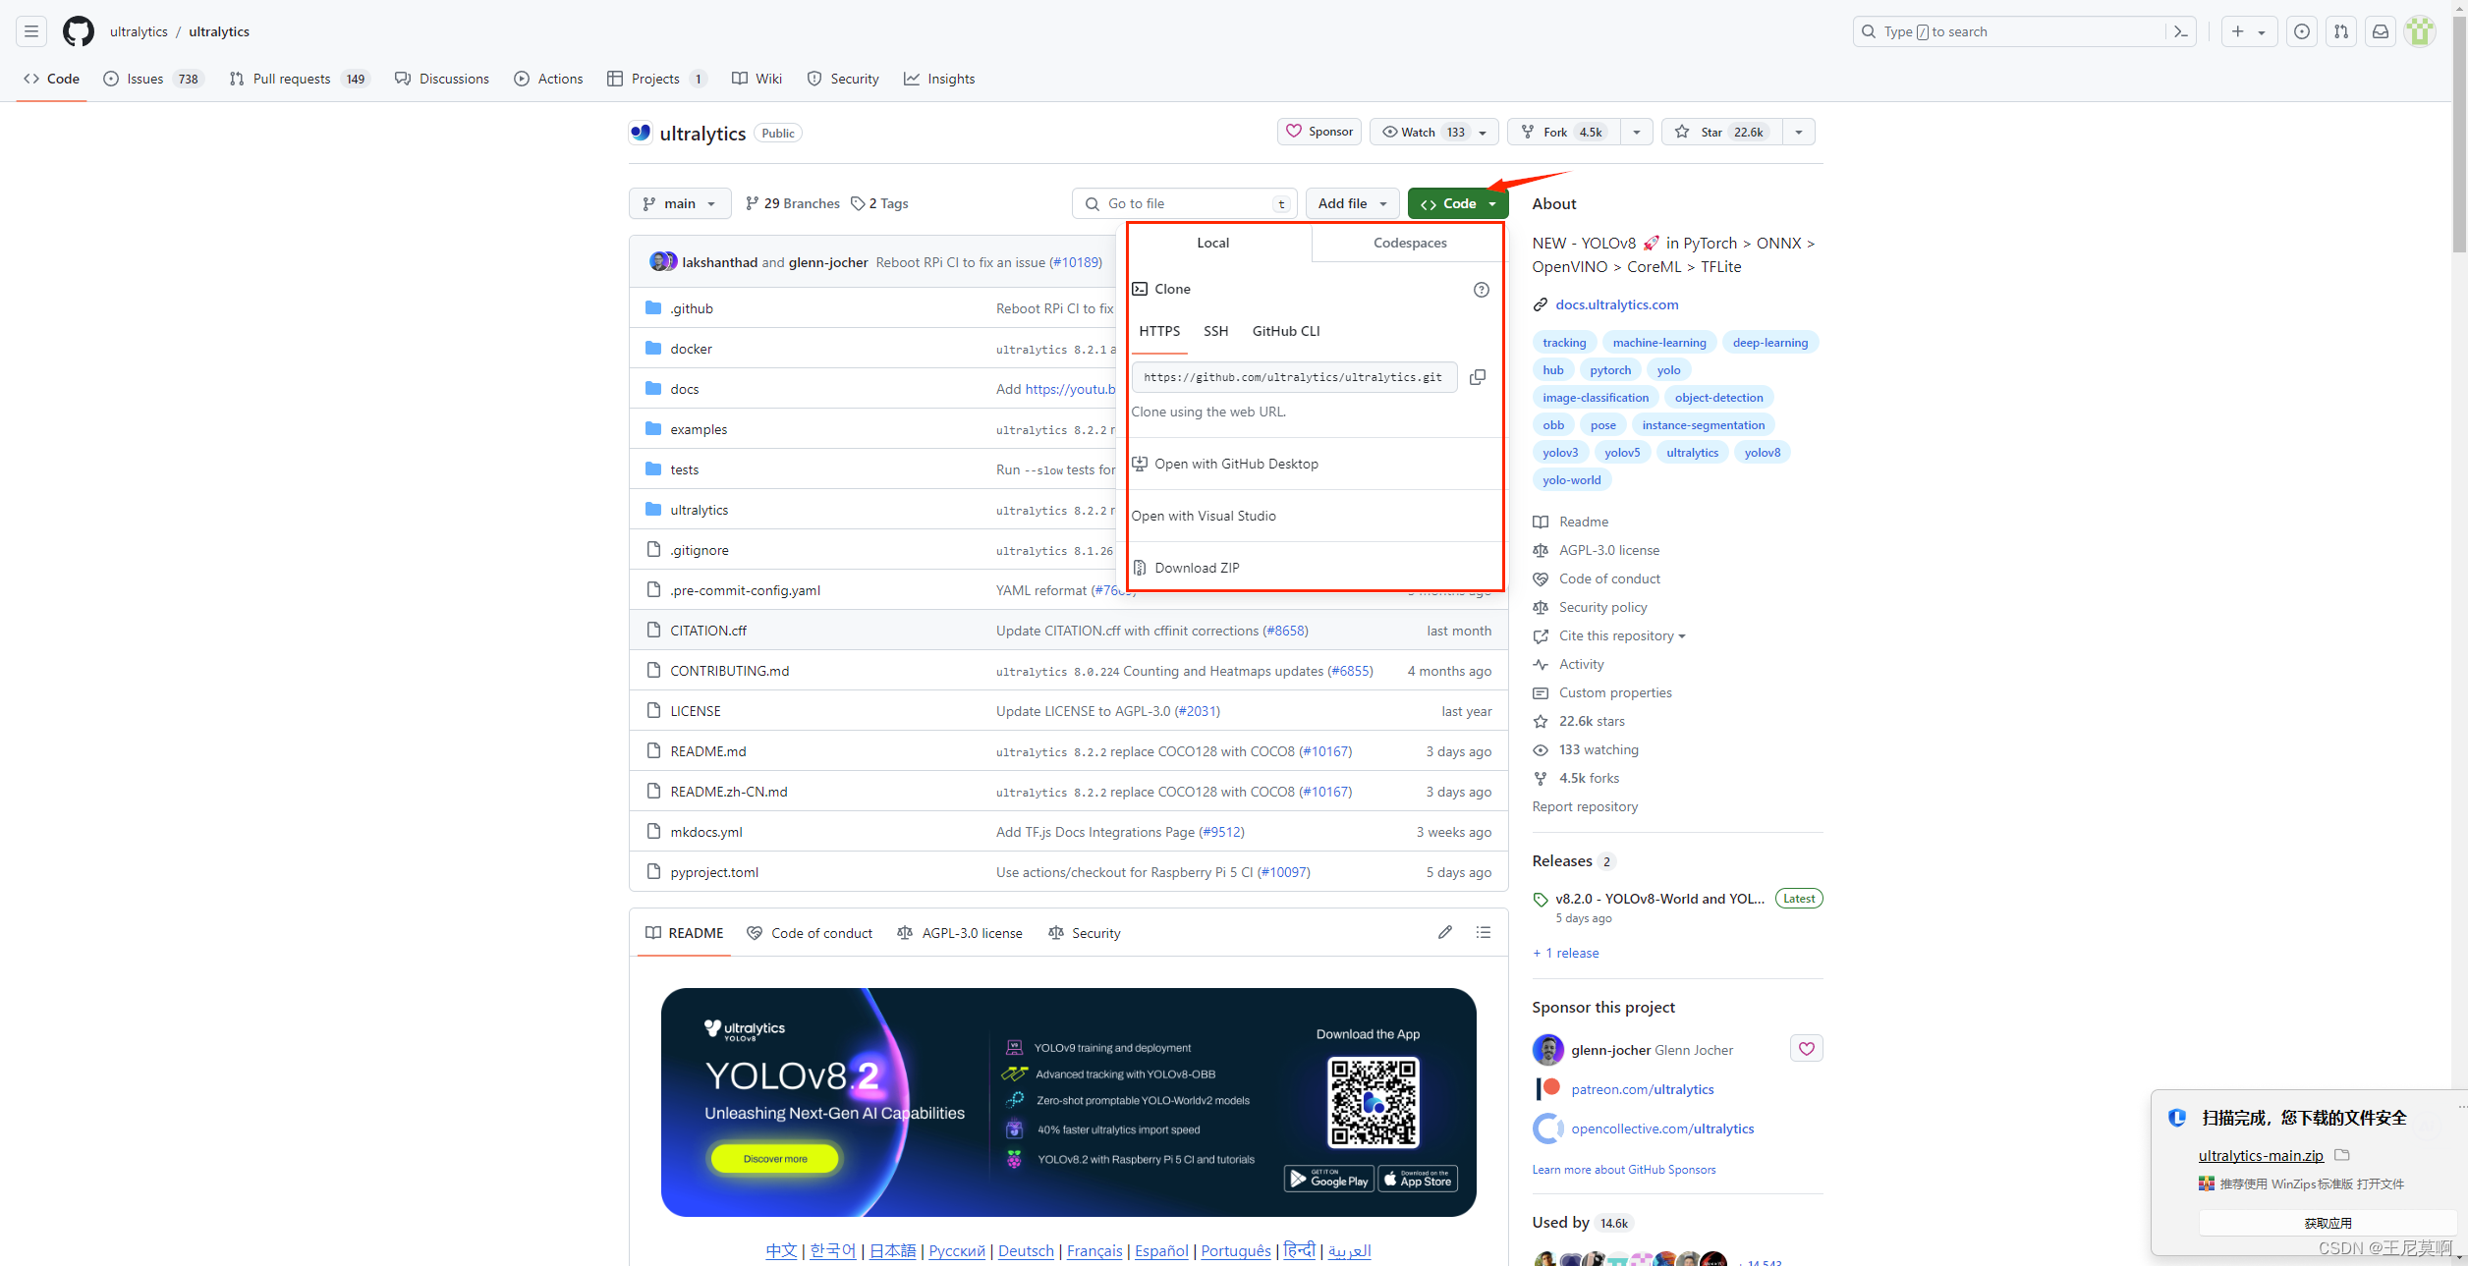The image size is (2468, 1266).
Task: Open the docs.ultralytics.com link
Action: click(x=1616, y=304)
